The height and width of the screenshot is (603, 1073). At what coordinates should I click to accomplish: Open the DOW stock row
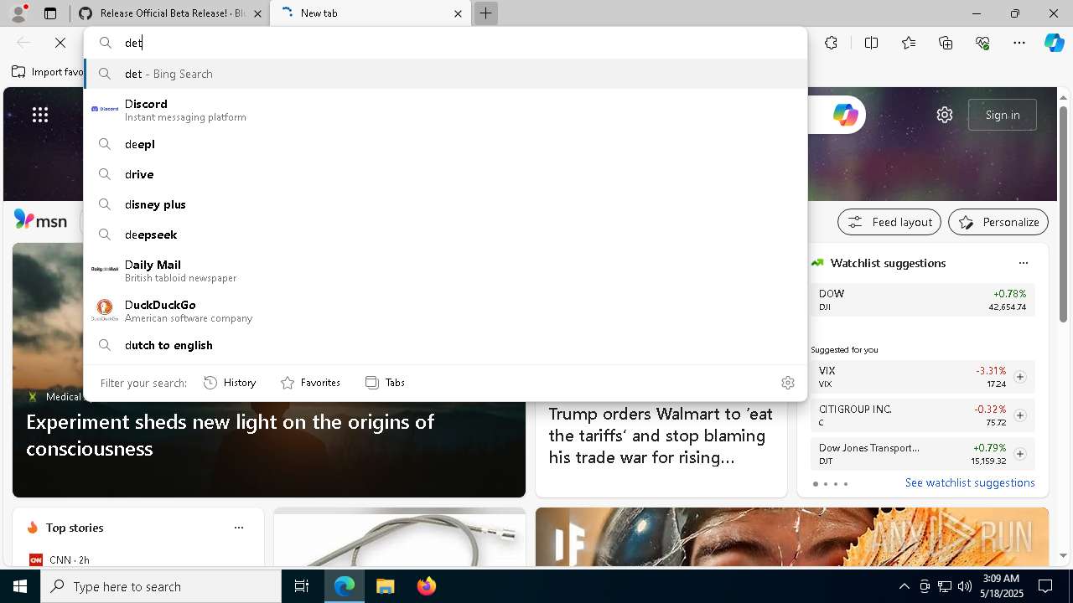922,300
